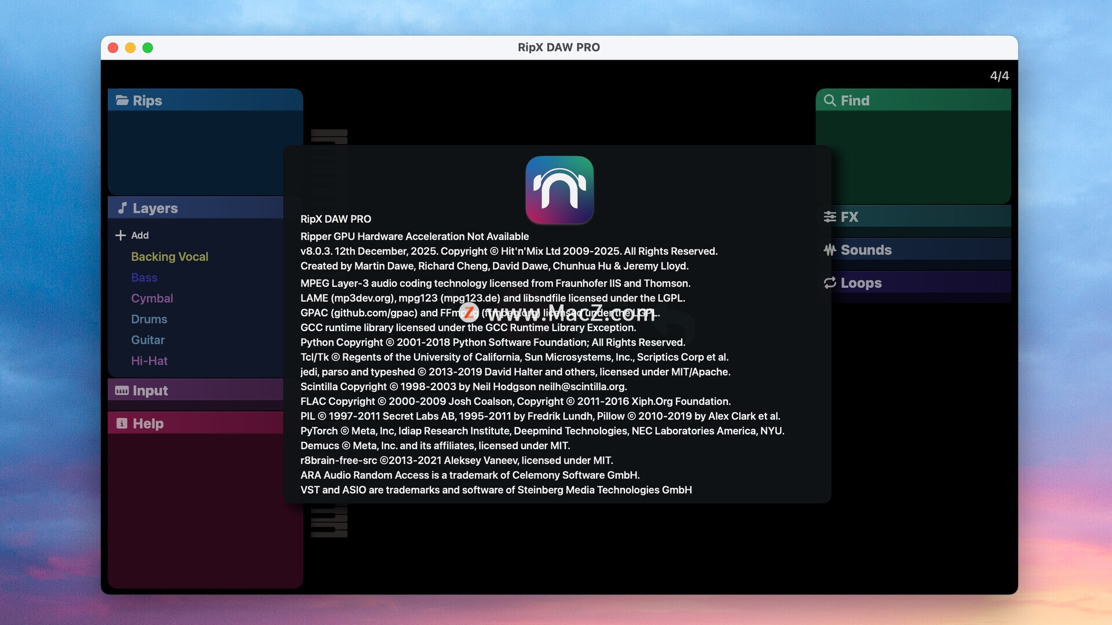1112x625 pixels.
Task: Select the Cymbal layer
Action: pyautogui.click(x=152, y=298)
